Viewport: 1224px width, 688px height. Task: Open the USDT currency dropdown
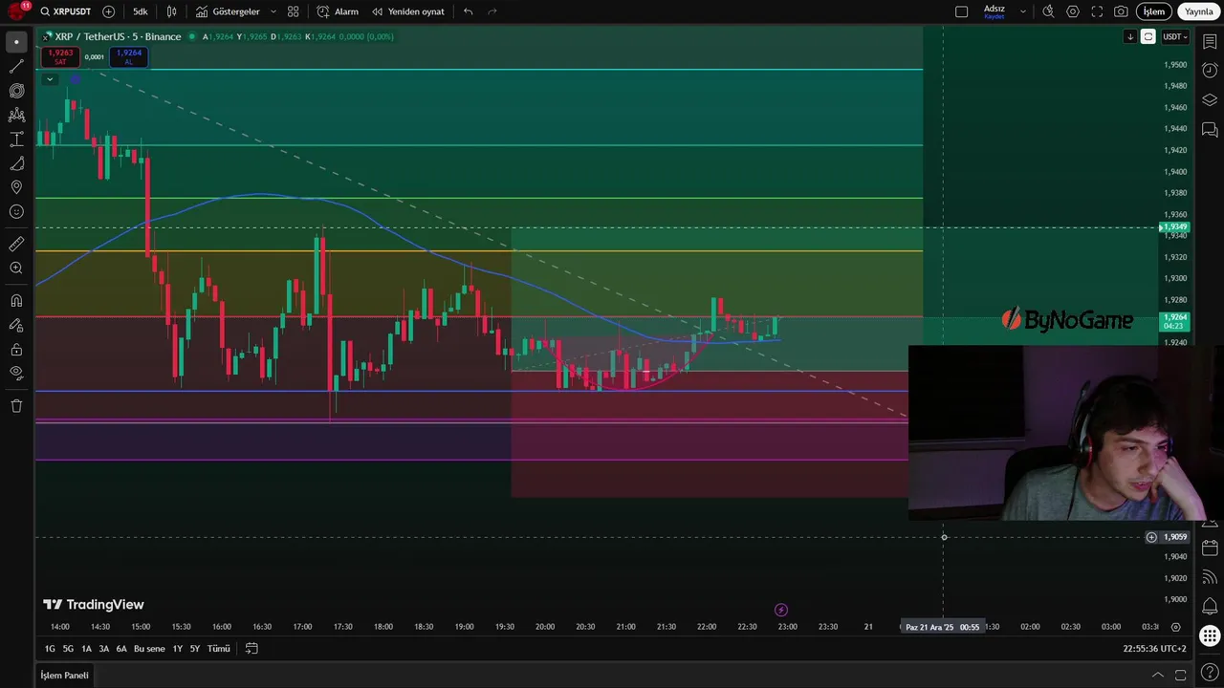(x=1174, y=36)
